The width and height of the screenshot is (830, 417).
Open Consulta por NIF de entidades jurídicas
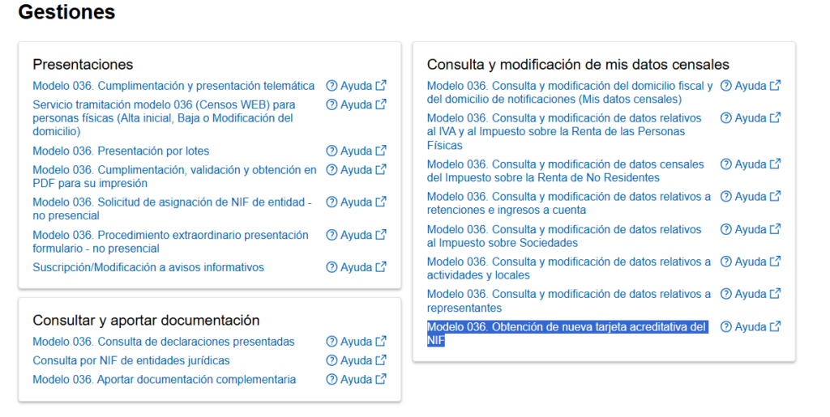(x=131, y=360)
